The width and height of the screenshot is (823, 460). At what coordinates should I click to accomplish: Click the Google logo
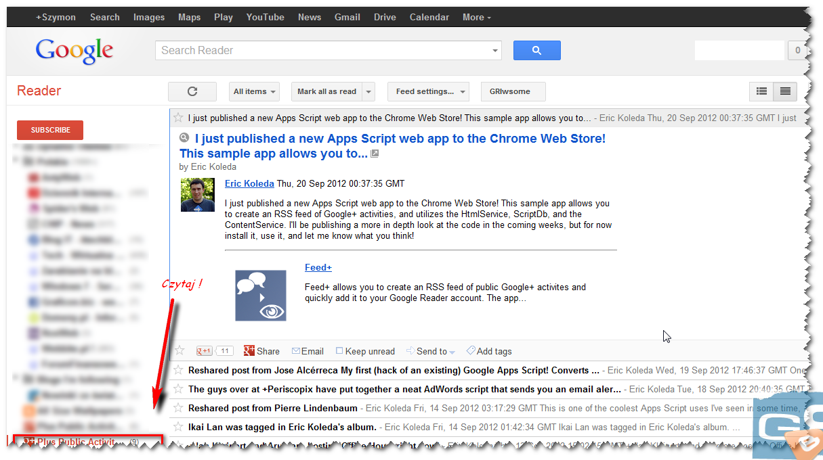(x=75, y=51)
